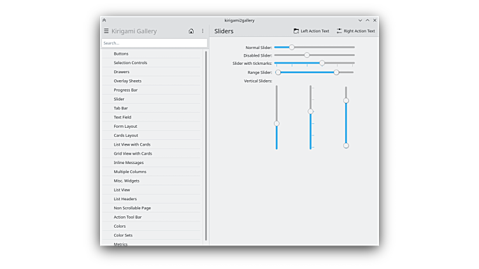Viewport: 479px width, 269px height.
Task: Click the Normal Slider handle
Action: 292,47
